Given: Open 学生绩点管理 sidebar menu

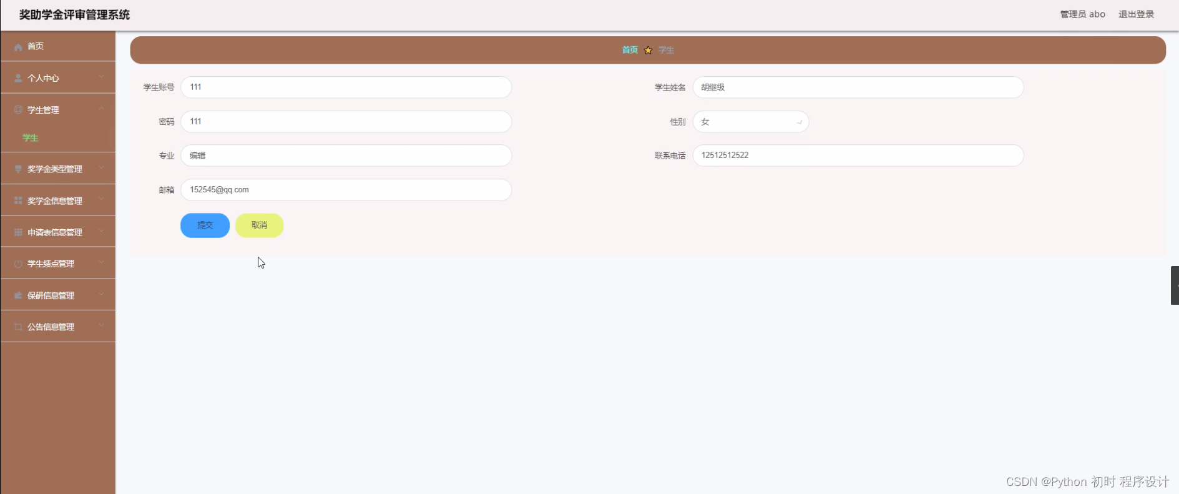Looking at the screenshot, I should (58, 264).
